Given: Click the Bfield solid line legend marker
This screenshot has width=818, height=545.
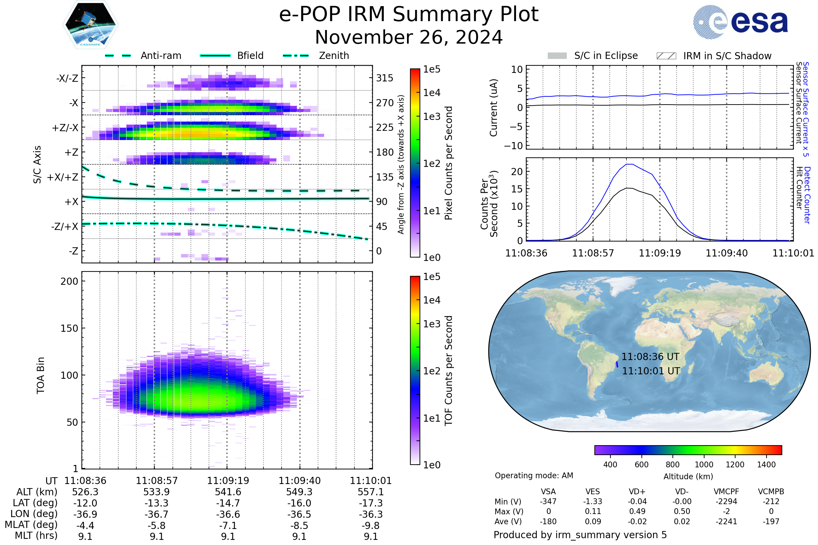Looking at the screenshot, I should pyautogui.click(x=215, y=56).
